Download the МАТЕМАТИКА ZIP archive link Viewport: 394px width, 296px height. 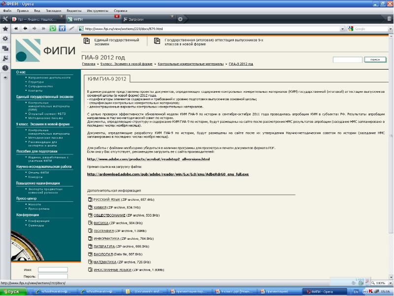click(x=105, y=262)
